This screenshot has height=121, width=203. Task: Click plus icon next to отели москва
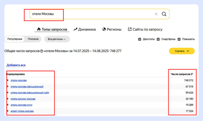click(8, 80)
